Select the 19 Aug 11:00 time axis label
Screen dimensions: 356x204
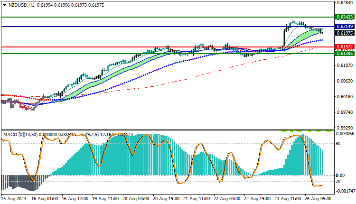[x=106, y=199]
